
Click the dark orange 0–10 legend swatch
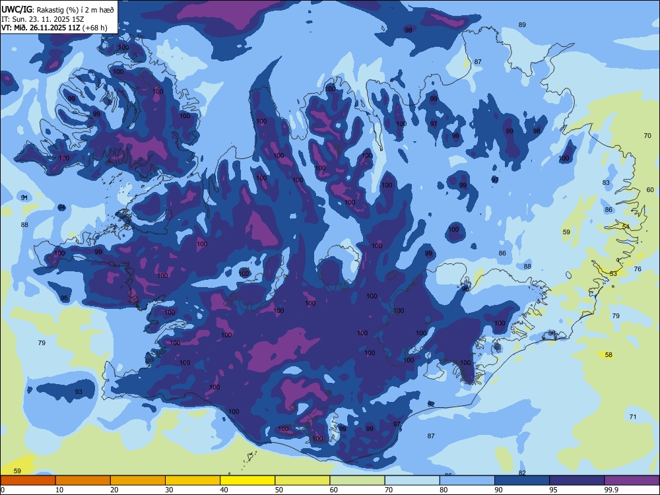click(28, 480)
